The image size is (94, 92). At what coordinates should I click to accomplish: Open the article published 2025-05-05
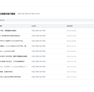click(8, 31)
